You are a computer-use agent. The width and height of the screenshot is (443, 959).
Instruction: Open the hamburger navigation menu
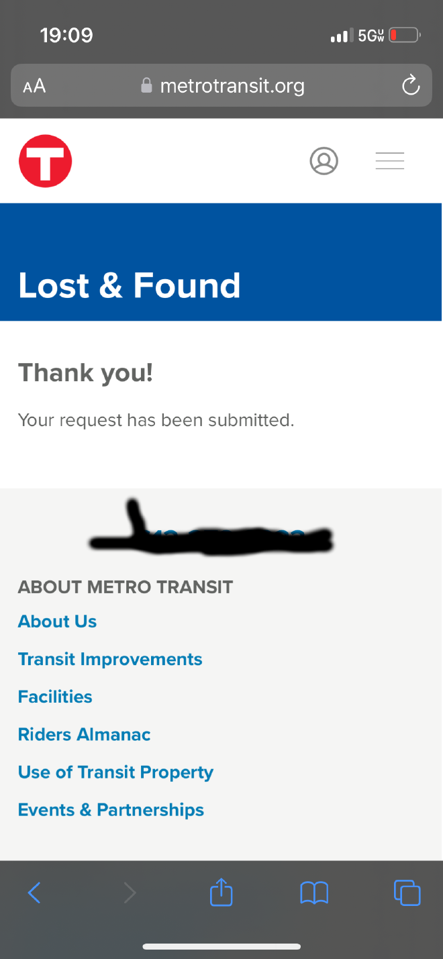(x=389, y=160)
